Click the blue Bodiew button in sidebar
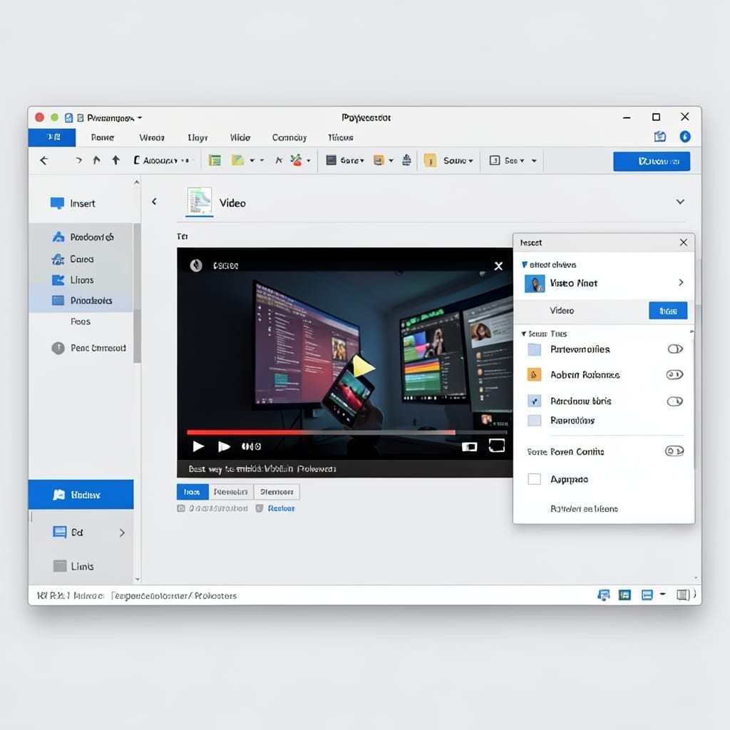Viewport: 730px width, 730px height. (x=81, y=495)
